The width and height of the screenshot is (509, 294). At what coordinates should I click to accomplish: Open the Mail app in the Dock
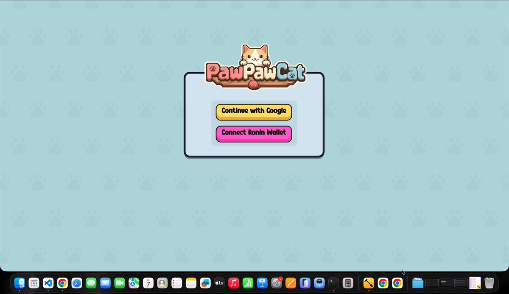coord(106,283)
